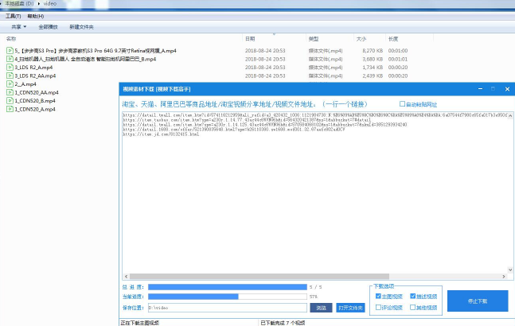This screenshot has height=326, width=515.
Task: Click the 2__A.mp4 file icon
Action: [x=10, y=84]
